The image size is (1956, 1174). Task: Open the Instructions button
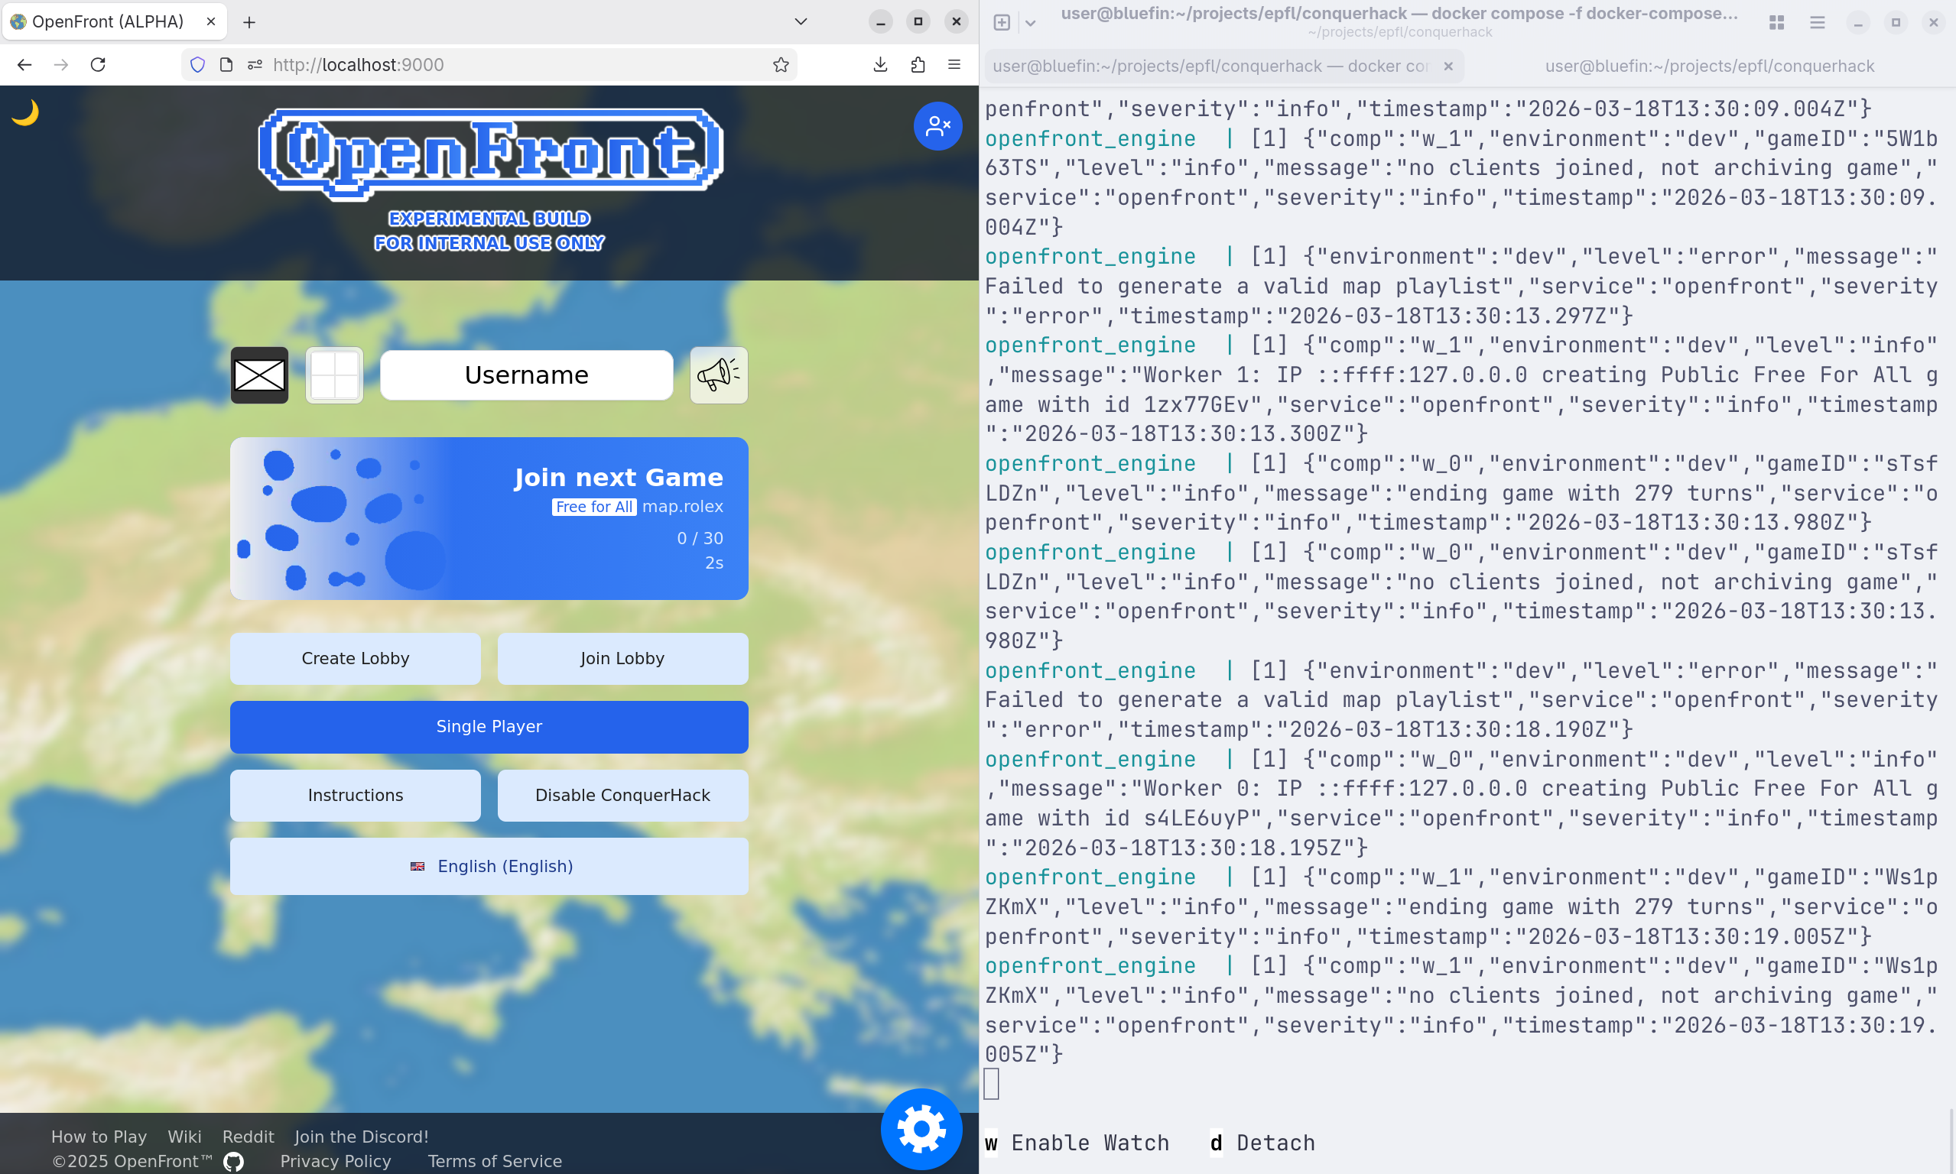coord(356,795)
